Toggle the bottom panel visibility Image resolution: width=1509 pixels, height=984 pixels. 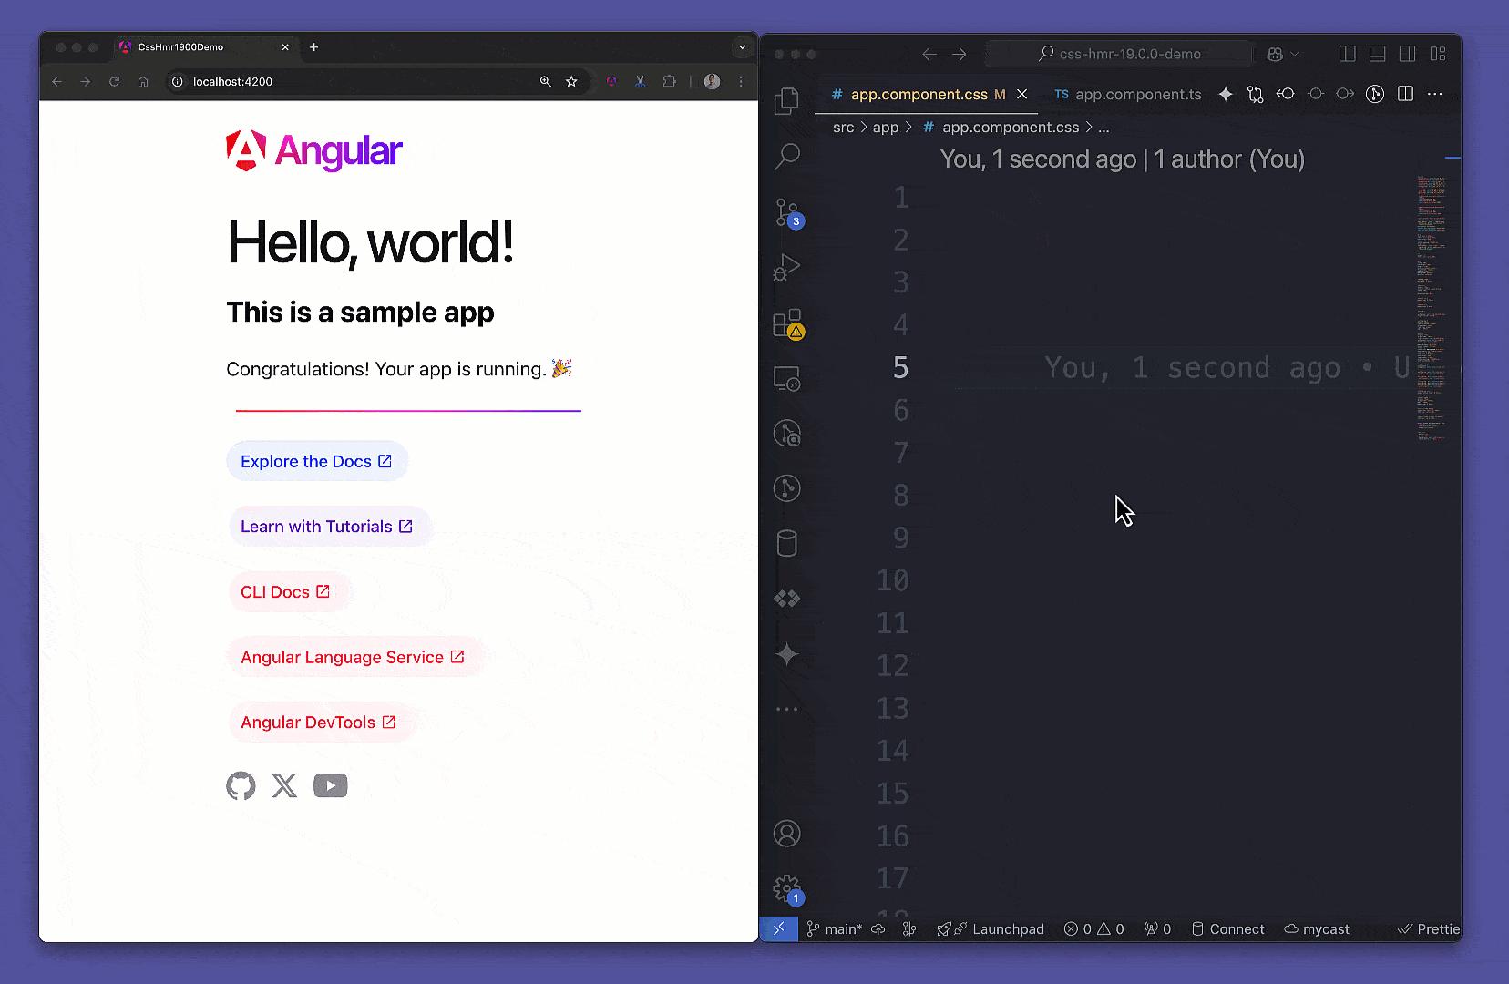coord(1377,54)
